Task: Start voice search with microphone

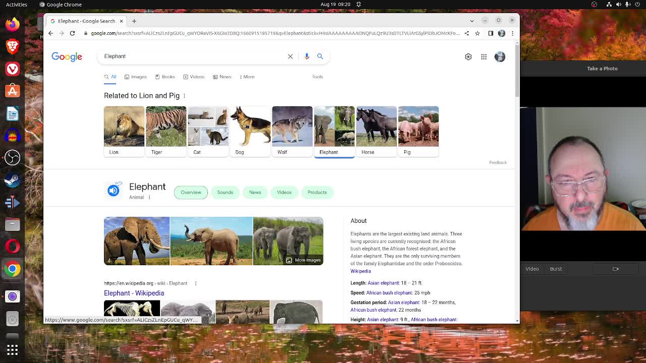Action: (307, 56)
